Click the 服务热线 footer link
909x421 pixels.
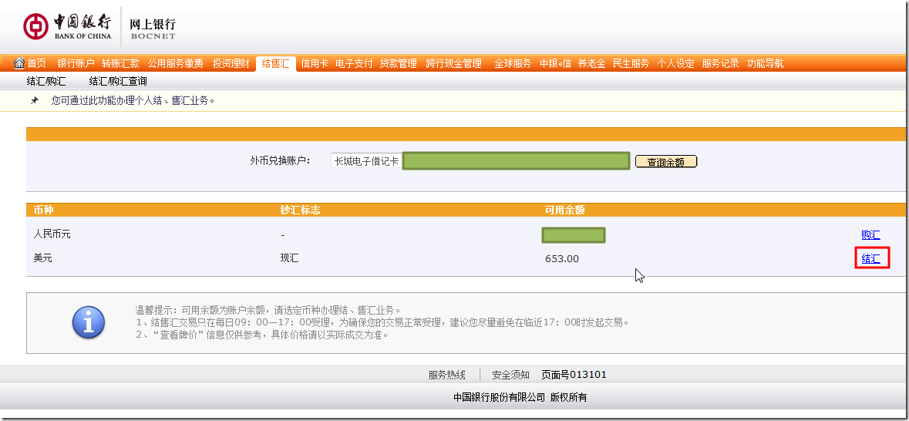(x=447, y=376)
